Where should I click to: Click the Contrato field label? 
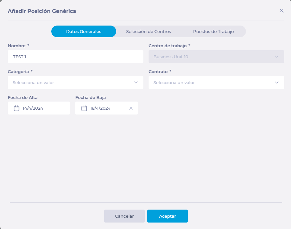158,71
